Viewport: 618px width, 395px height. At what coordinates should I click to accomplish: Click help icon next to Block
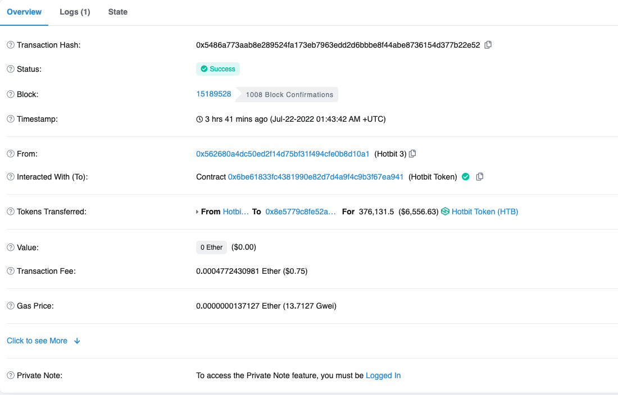[x=11, y=94]
